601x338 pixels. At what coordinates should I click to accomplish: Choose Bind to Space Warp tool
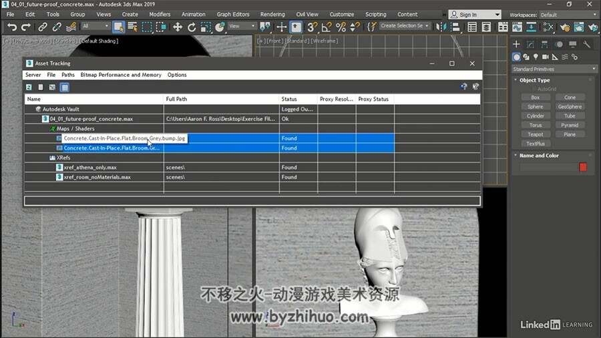pyautogui.click(x=71, y=27)
